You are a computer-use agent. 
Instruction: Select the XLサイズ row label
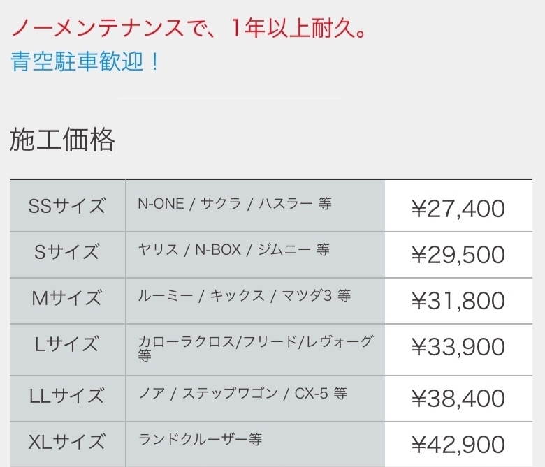pyautogui.click(x=67, y=442)
